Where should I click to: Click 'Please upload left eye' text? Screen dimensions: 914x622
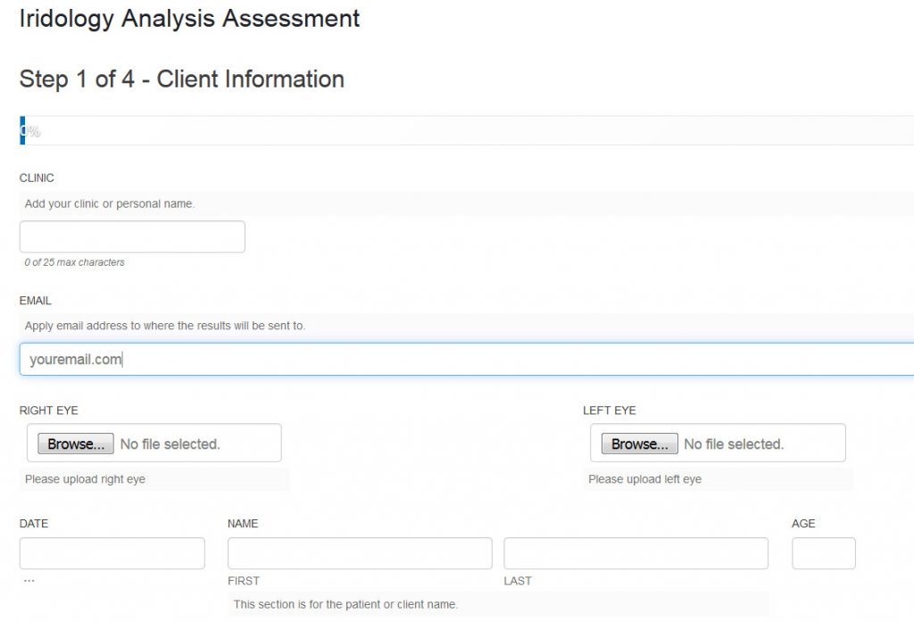[644, 479]
